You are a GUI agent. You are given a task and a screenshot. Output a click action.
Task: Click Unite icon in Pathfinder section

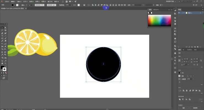click(x=180, y=99)
